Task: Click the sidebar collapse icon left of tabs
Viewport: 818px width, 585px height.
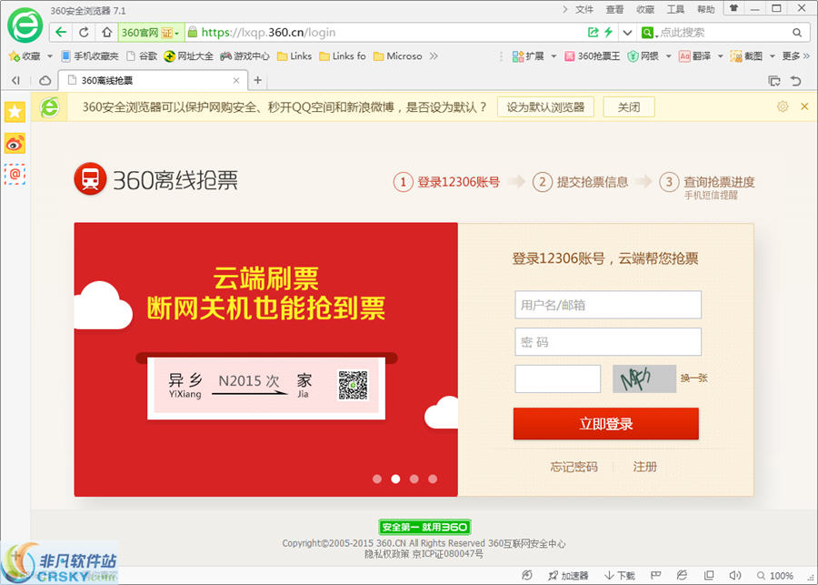Action: 15,80
